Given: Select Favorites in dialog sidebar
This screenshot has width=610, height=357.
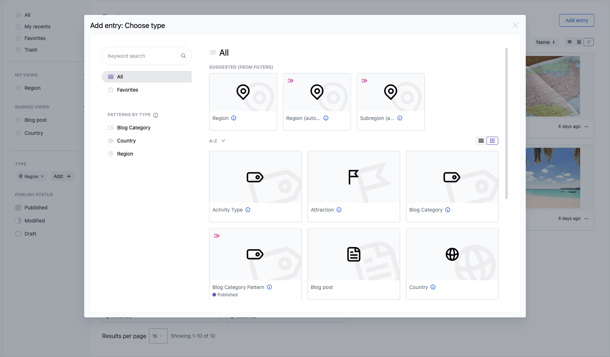Looking at the screenshot, I should coord(147,90).
